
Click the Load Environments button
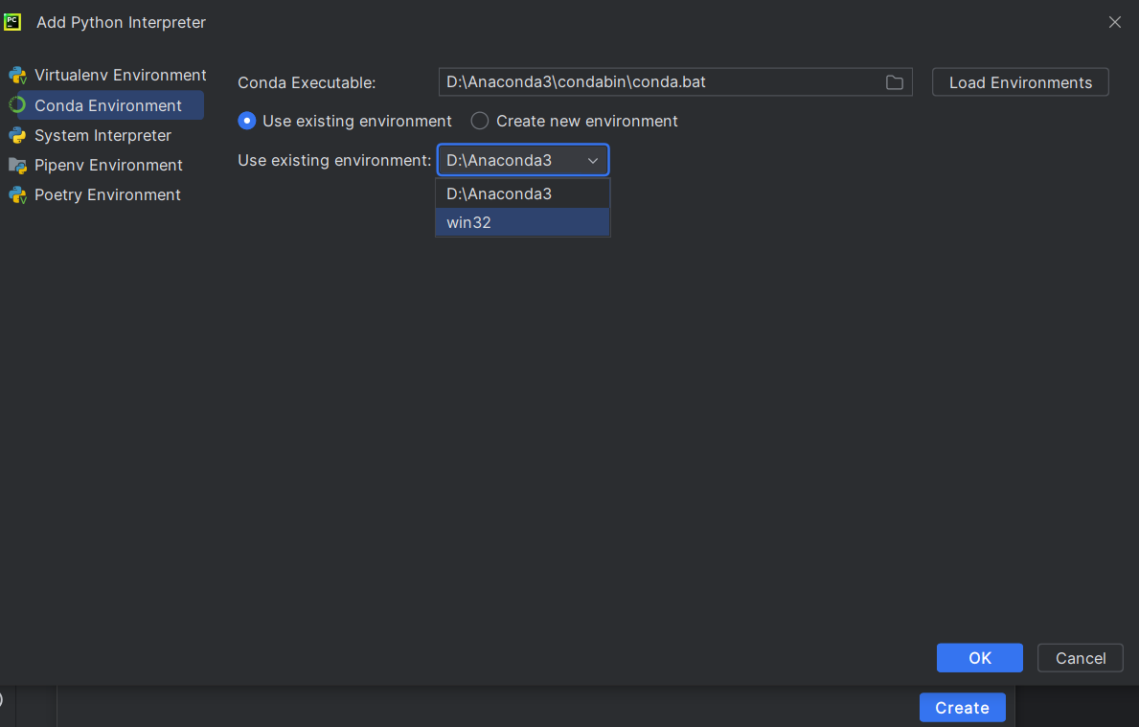tap(1020, 82)
